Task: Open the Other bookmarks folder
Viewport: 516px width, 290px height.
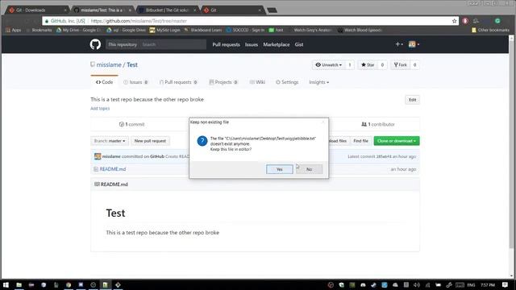Action: 490,30
